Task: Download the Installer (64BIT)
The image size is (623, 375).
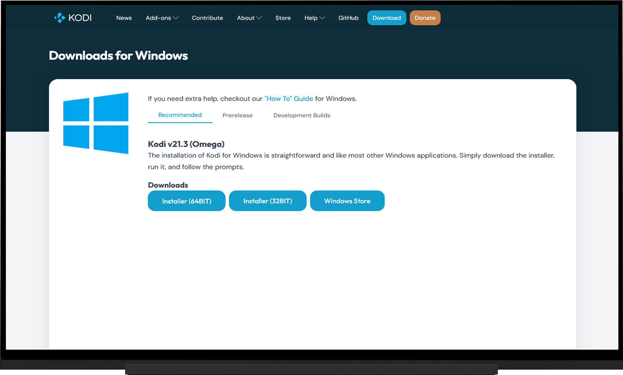Action: tap(187, 201)
